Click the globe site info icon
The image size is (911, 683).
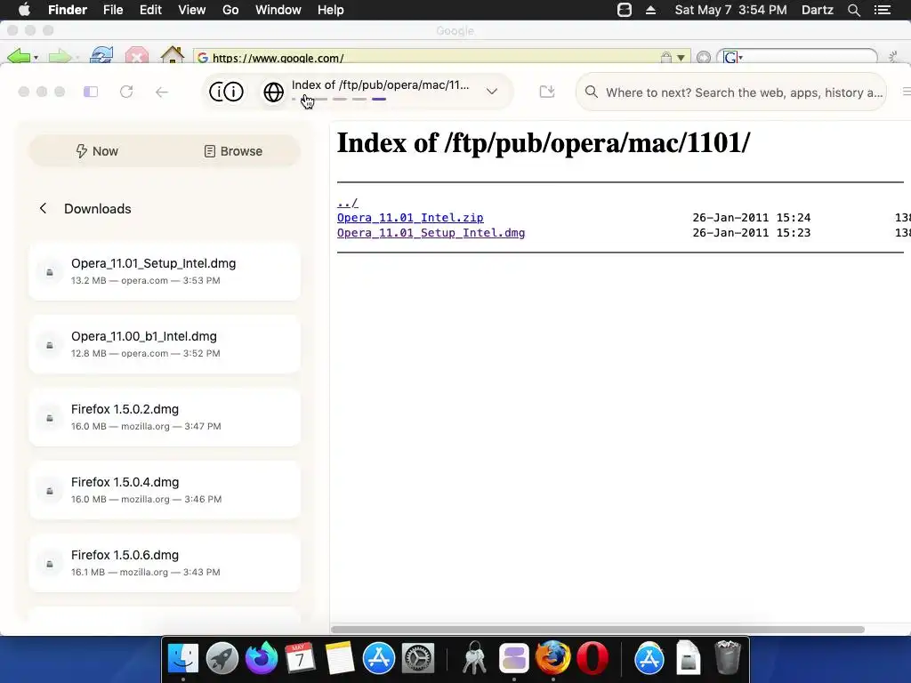point(274,92)
